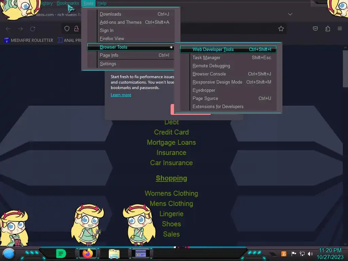Open the volume speaker icon
Screen dimensions: 348x261
[x=310, y=254]
